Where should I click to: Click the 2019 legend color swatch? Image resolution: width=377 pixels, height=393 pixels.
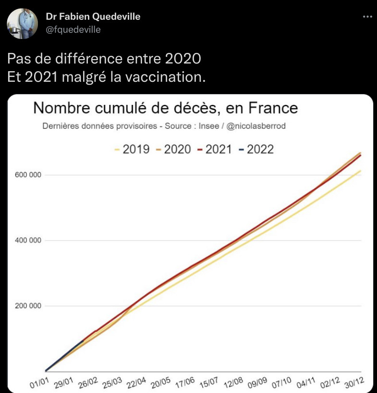pyautogui.click(x=115, y=150)
